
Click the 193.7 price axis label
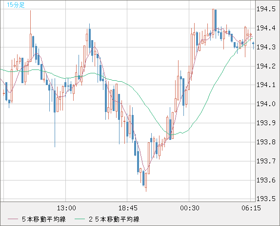[x=266, y=161]
